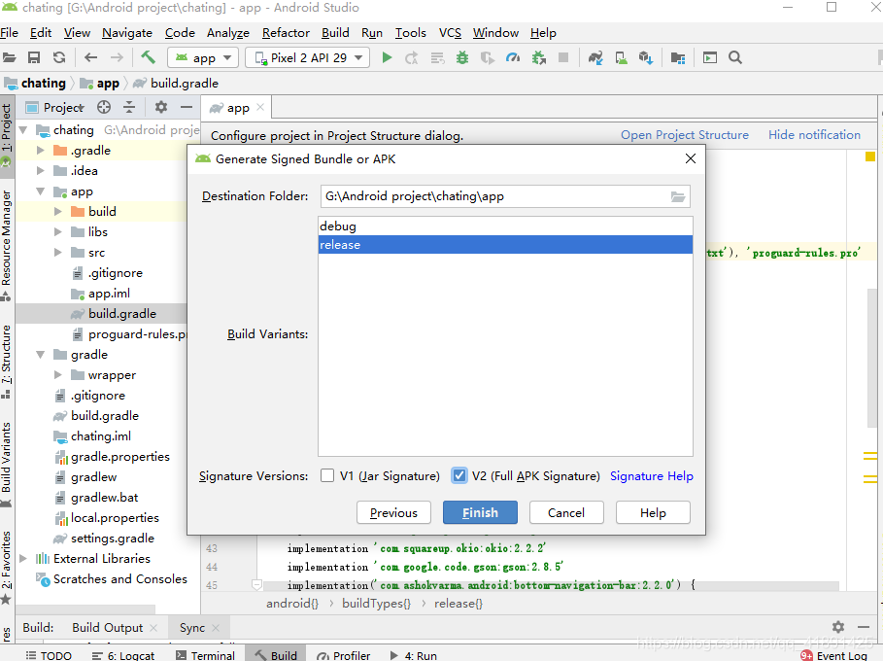Image resolution: width=883 pixels, height=661 pixels.
Task: Open the Build menu
Action: click(336, 33)
